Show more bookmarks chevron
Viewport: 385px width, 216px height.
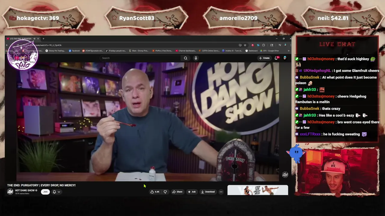tap(288, 51)
